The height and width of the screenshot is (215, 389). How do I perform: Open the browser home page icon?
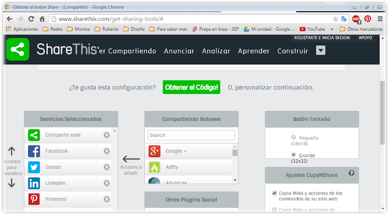click(42, 19)
